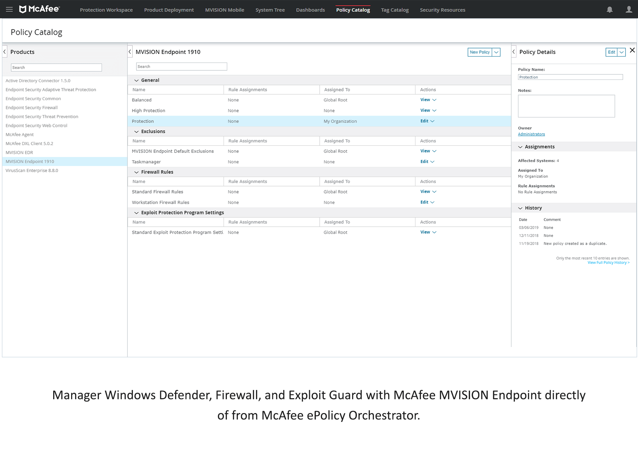Open View action for Balanced policy

point(428,100)
